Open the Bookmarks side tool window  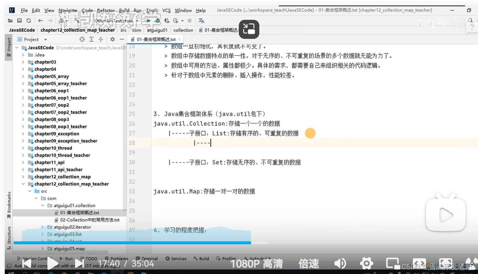[9, 205]
